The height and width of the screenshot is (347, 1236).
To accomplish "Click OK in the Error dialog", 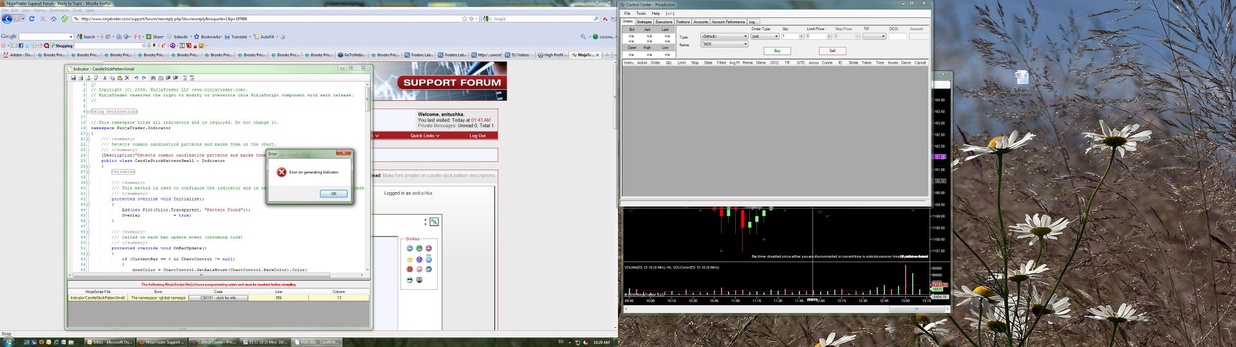I will [x=333, y=193].
